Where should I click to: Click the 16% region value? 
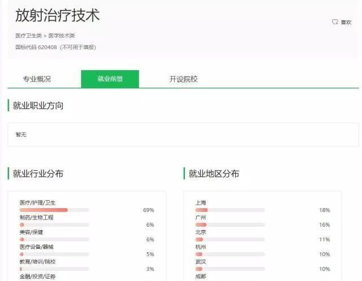[x=324, y=225]
